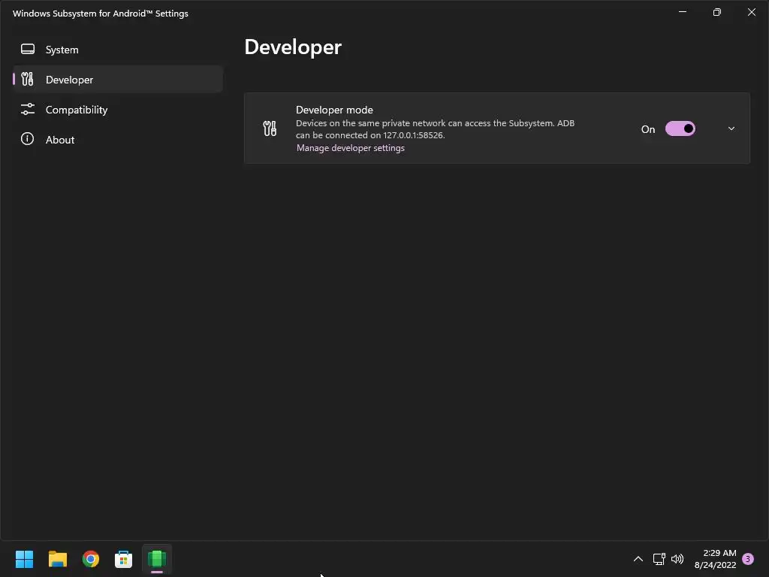Open the clock and calendar flyout
Screen dimensions: 769x577
pos(715,559)
